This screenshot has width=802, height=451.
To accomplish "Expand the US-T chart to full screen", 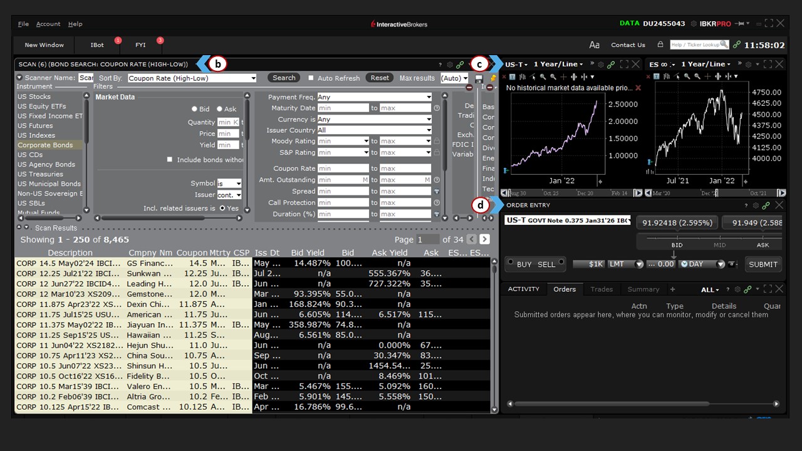I will [x=623, y=64].
